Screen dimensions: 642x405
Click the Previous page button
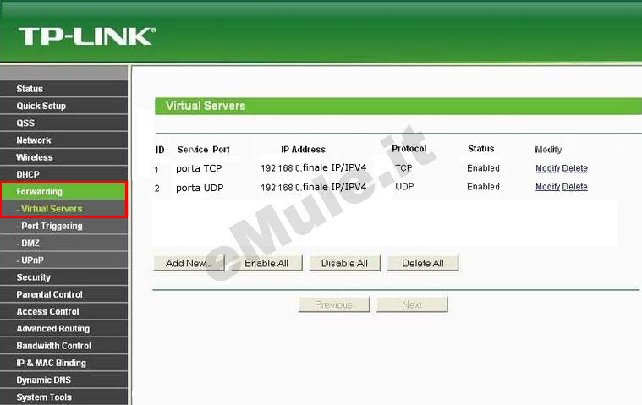click(x=334, y=304)
